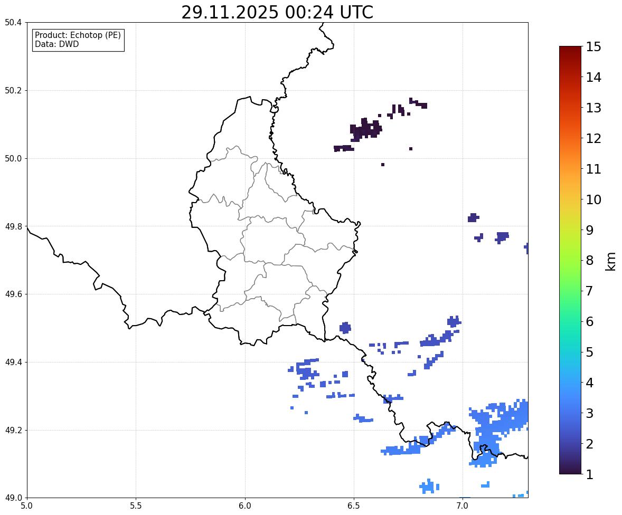622x515 pixels.
Task: Click colorbar tick label "6"
Action: click(590, 321)
